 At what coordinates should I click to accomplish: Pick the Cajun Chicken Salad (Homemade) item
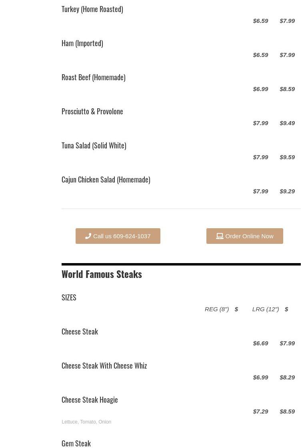(x=106, y=179)
